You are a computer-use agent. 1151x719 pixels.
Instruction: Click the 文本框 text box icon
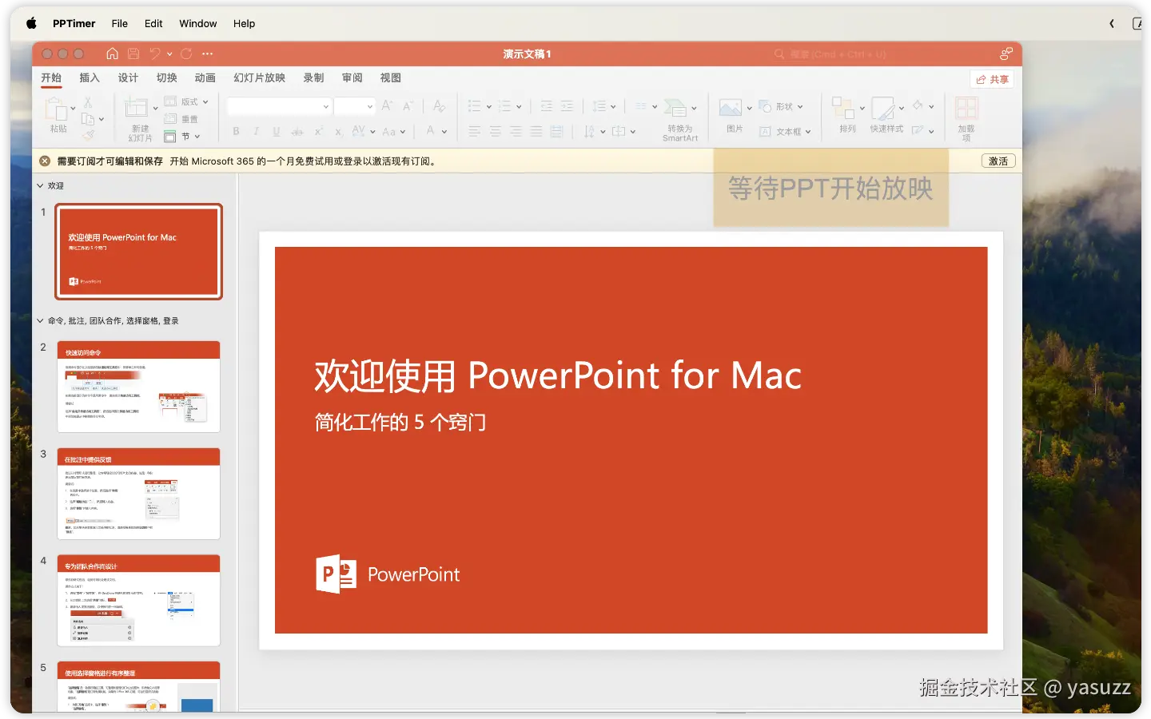[x=765, y=132]
